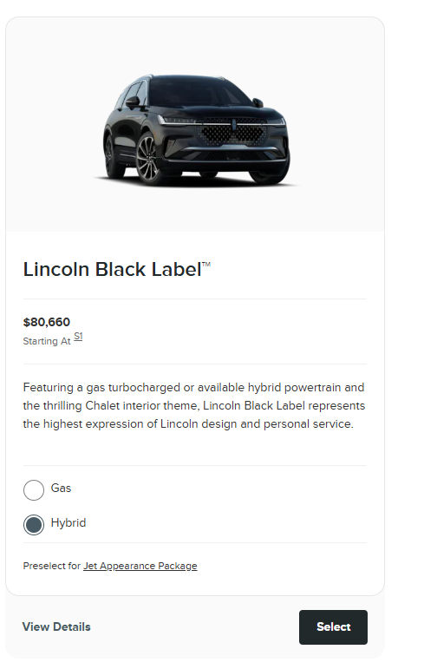Click the Gas option label text

tap(61, 489)
